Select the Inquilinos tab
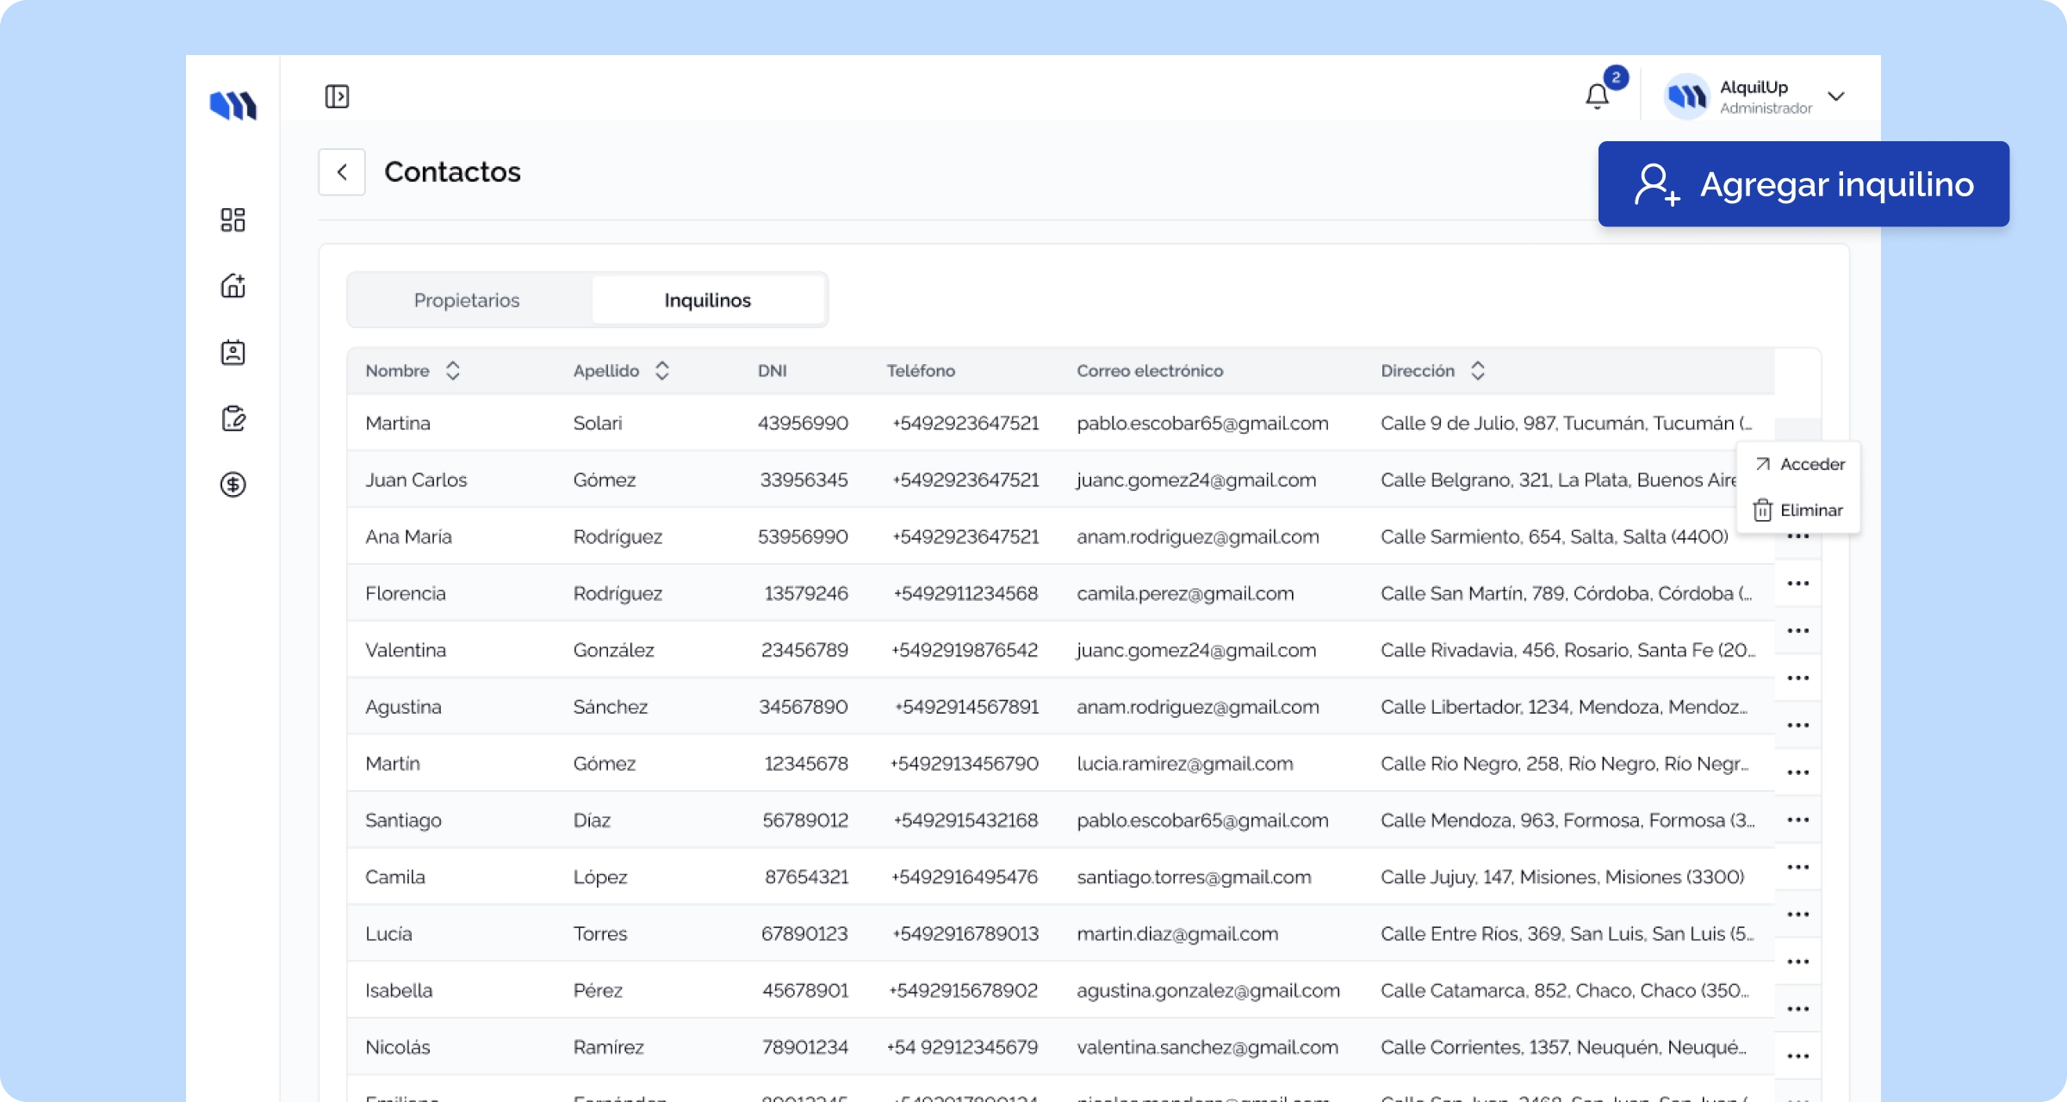This screenshot has height=1102, width=2067. point(707,300)
